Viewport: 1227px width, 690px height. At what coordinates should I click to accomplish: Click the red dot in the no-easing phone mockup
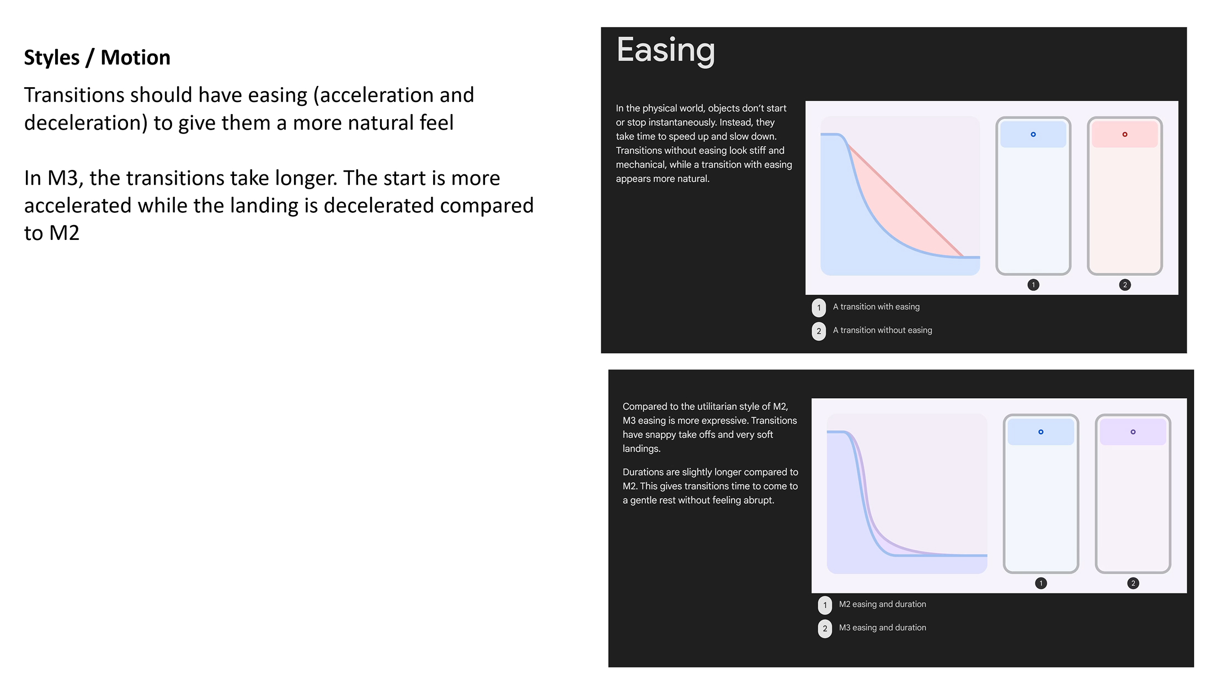(1124, 135)
